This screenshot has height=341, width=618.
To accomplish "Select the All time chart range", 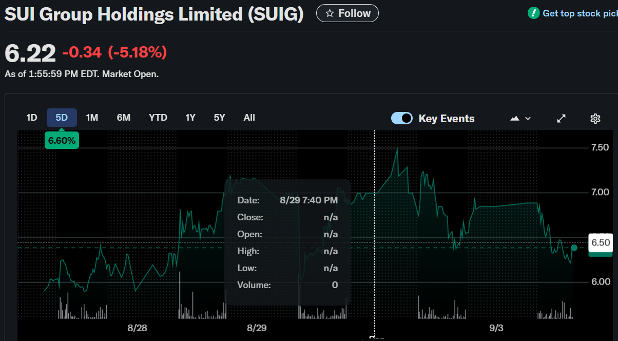I will (x=249, y=118).
